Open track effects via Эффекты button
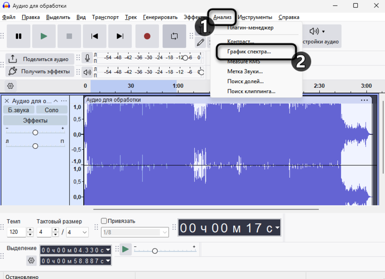 point(35,121)
